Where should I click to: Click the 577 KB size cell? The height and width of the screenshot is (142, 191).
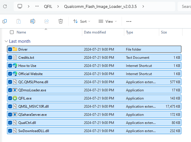(x=175, y=82)
